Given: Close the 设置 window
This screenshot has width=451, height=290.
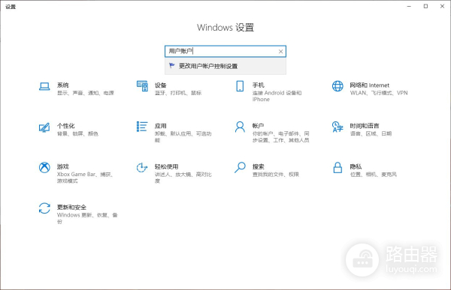Looking at the screenshot, I should point(443,6).
